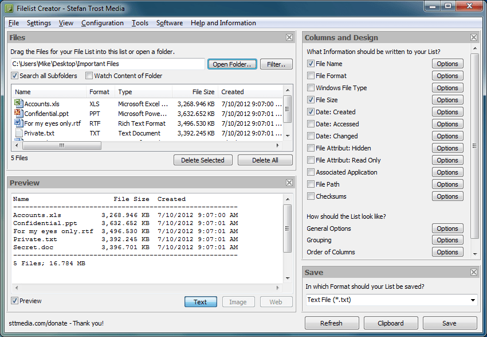Click the file list scroll-down arrow
Screen dimensions: 487x337
pos(288,135)
